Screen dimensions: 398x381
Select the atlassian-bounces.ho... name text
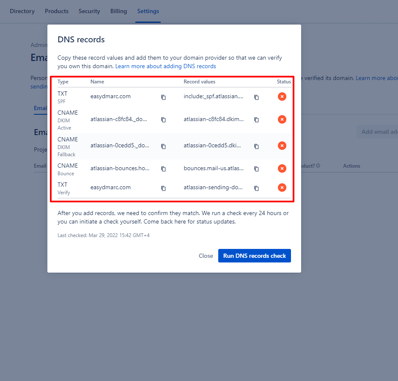120,168
